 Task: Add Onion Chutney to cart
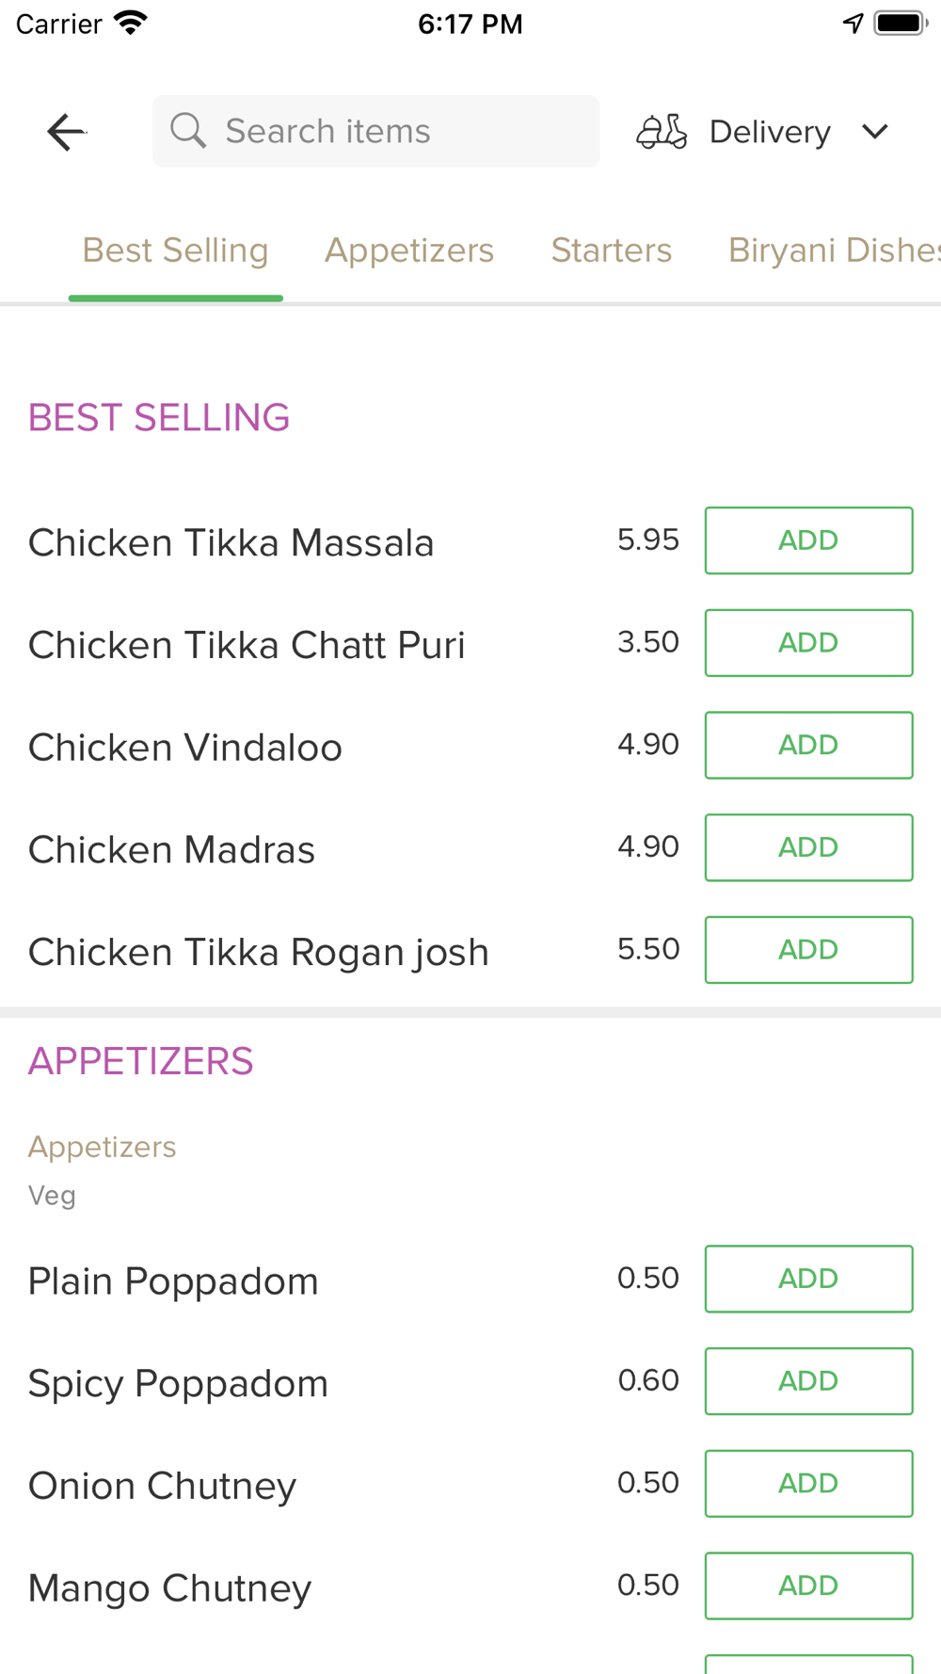[x=808, y=1484]
